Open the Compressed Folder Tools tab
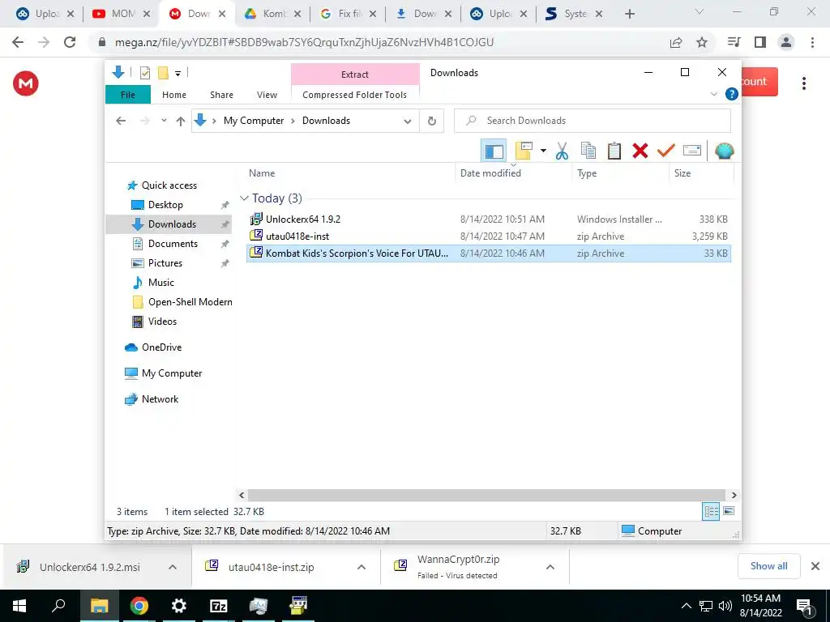Image resolution: width=830 pixels, height=622 pixels. 355,95
